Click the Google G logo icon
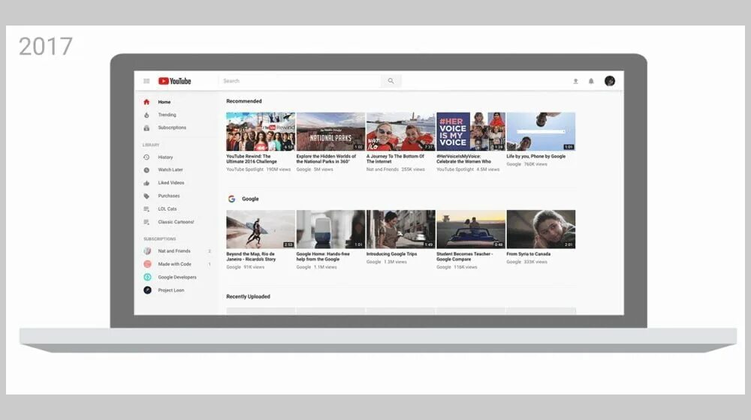Screen dimensions: 751x420 coord(232,199)
